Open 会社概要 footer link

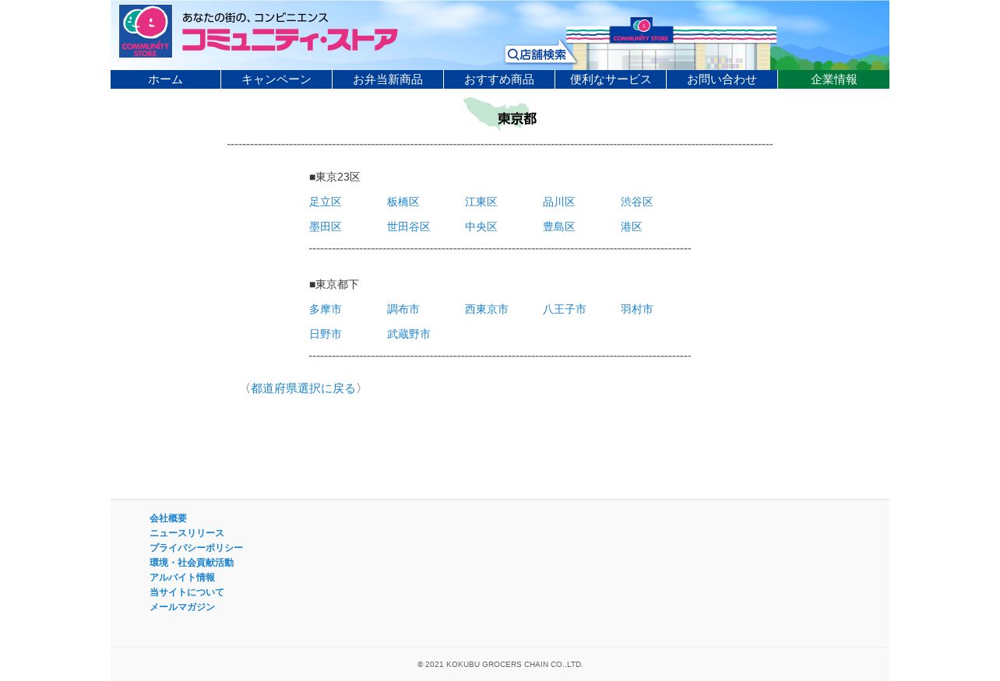[x=168, y=518]
